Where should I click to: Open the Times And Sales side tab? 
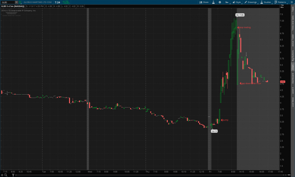293,23
